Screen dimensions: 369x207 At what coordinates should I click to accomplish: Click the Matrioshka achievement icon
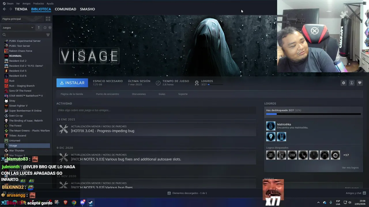tap(271, 126)
